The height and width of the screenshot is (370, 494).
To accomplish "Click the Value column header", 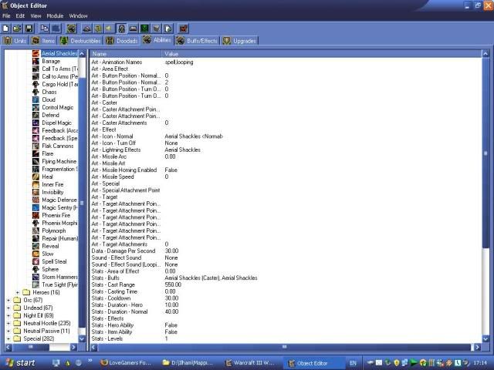I will pos(322,54).
